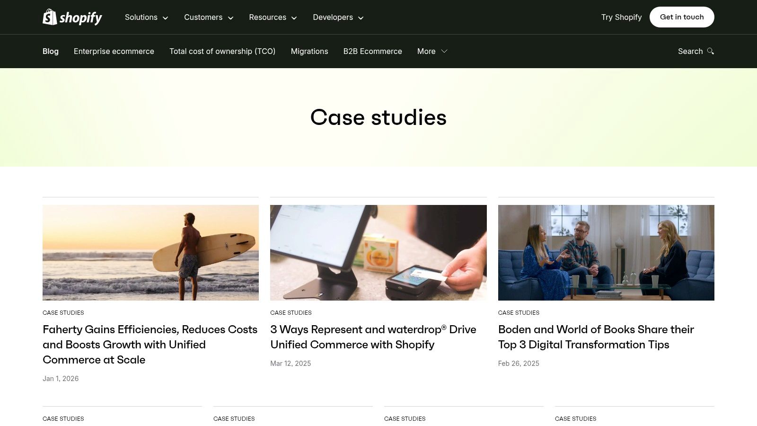Click the Shopify logo
This screenshot has height=426, width=757.
tap(72, 17)
